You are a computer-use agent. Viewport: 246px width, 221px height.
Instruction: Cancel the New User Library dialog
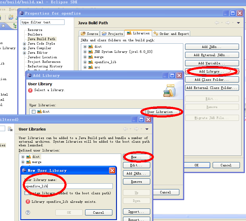pyautogui.click(x=99, y=212)
